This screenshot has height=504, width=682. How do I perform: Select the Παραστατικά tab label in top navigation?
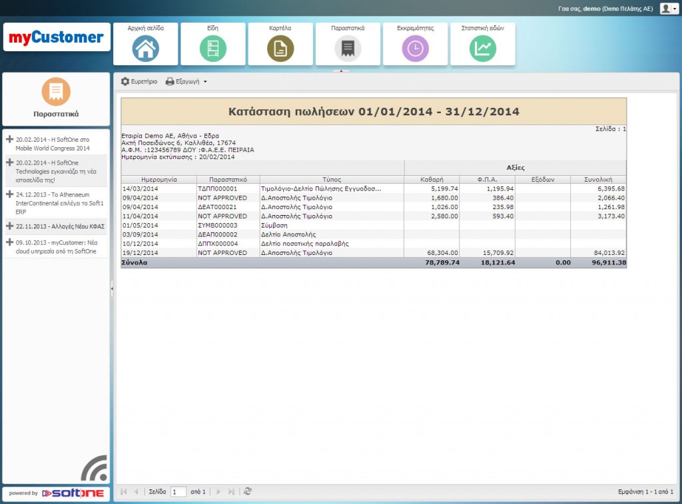348,28
